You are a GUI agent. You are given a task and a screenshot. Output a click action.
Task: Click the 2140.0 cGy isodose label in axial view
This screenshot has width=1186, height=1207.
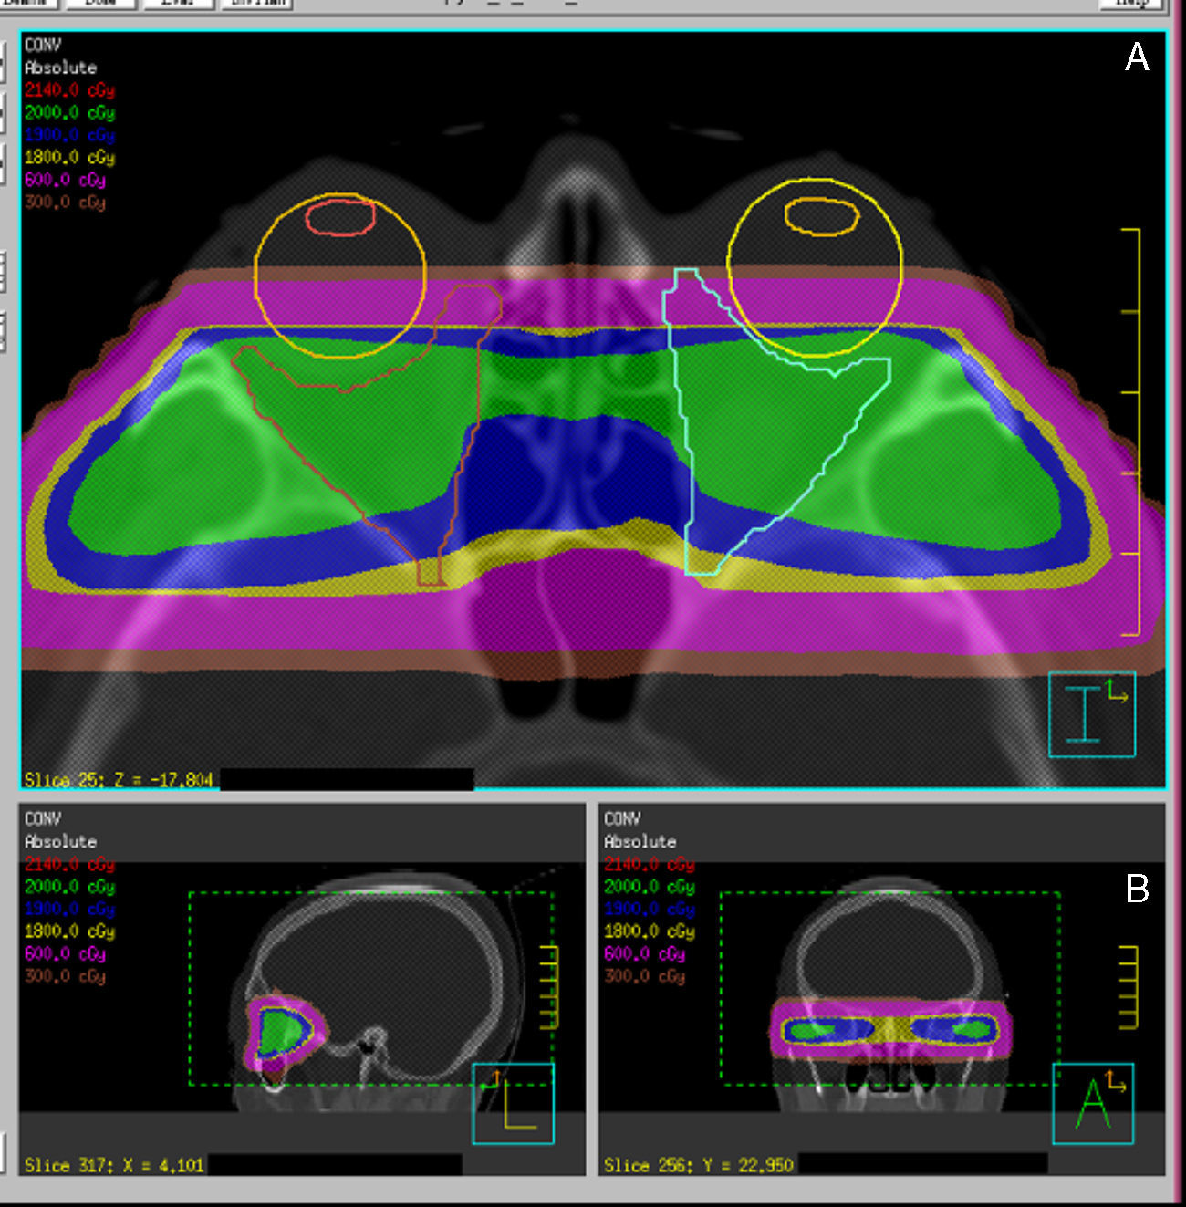click(69, 90)
